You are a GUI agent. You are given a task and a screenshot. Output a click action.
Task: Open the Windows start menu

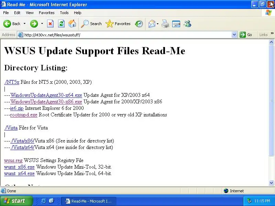(16, 201)
